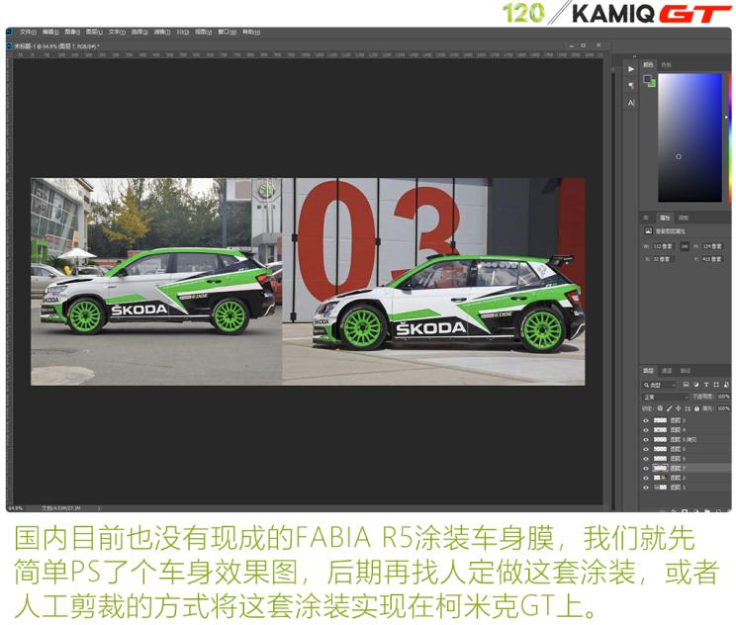Hide 图层 1 with its eye icon
736x625 pixels.
[x=646, y=488]
